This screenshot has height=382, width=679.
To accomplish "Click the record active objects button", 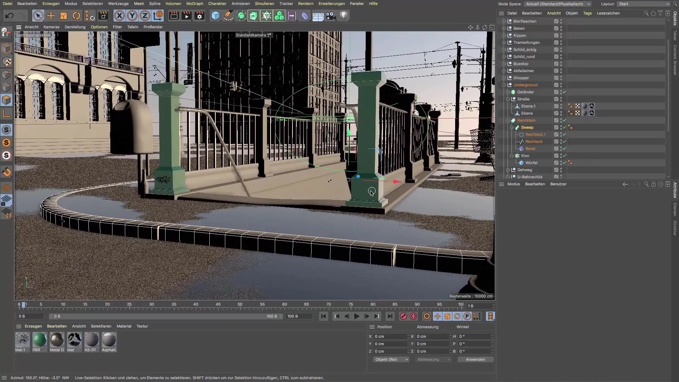I will click(403, 316).
